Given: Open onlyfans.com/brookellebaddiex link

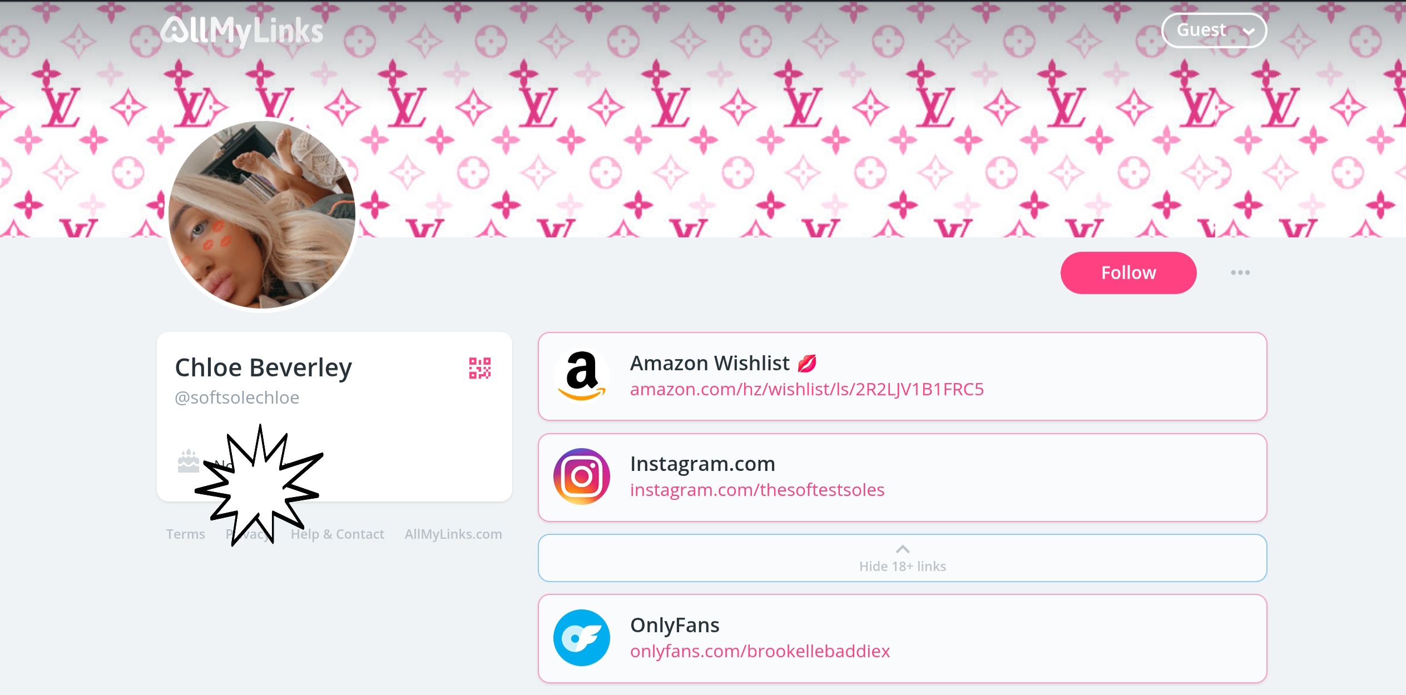Looking at the screenshot, I should (760, 651).
